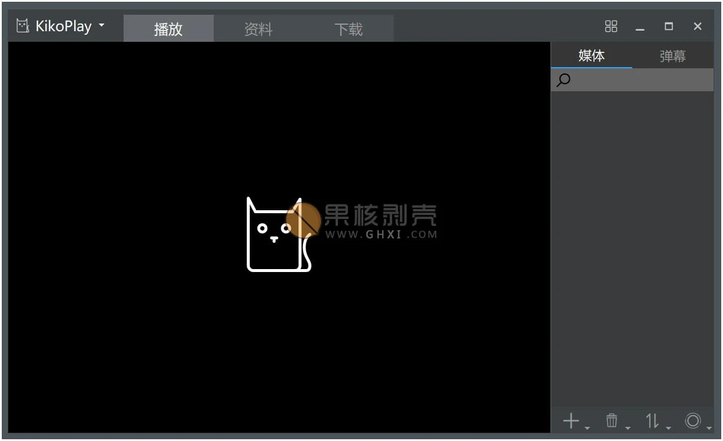Screen dimensions: 723x441
Task: Select the 弹幕 danmaku tab
Action: (673, 55)
